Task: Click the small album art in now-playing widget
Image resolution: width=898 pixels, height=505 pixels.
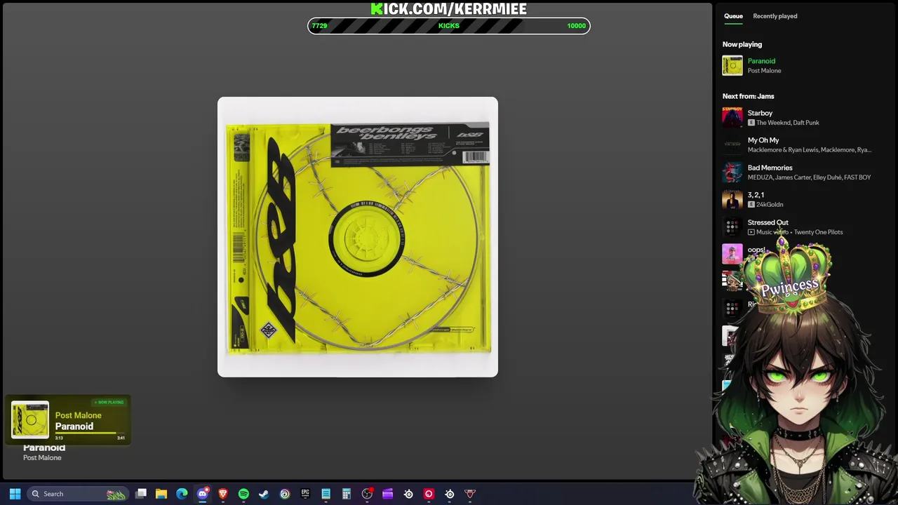Action: coord(30,419)
